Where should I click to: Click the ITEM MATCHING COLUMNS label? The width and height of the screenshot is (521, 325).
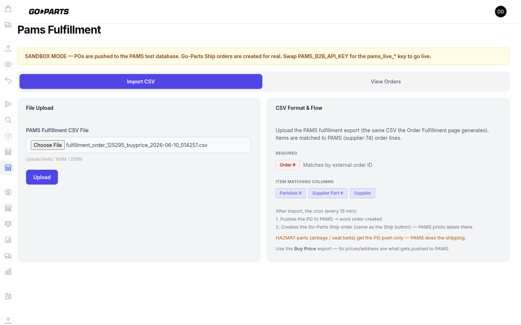tap(305, 182)
